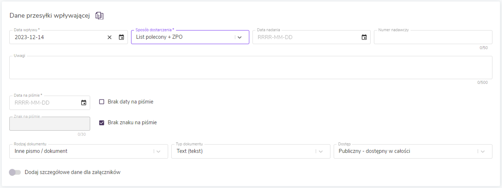
Task: Expand the Dostęp dropdown arrow
Action: point(483,151)
